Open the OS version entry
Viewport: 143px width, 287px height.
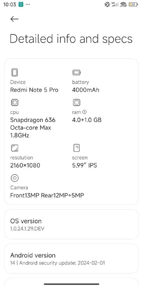click(x=71, y=224)
